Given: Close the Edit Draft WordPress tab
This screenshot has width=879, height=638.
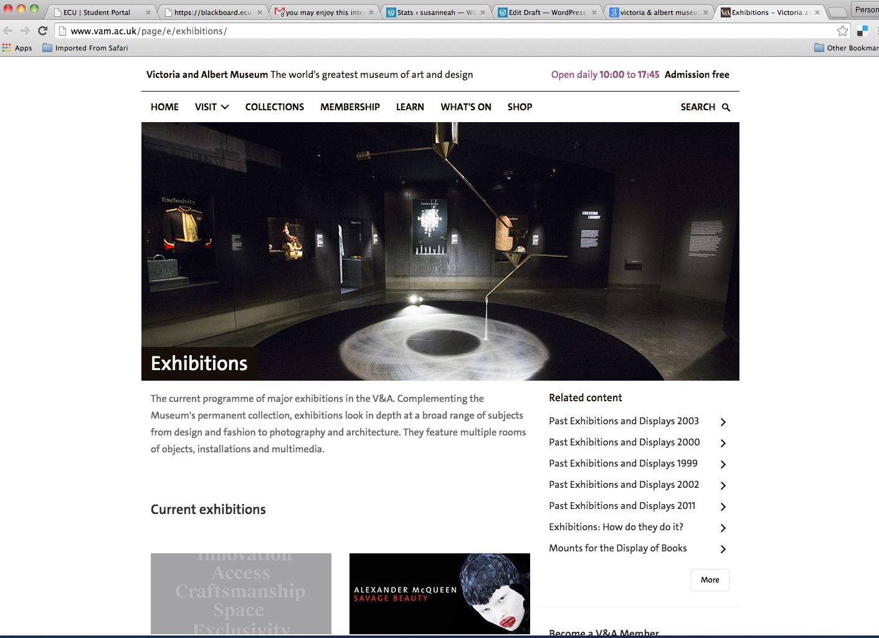Looking at the screenshot, I should coord(594,12).
